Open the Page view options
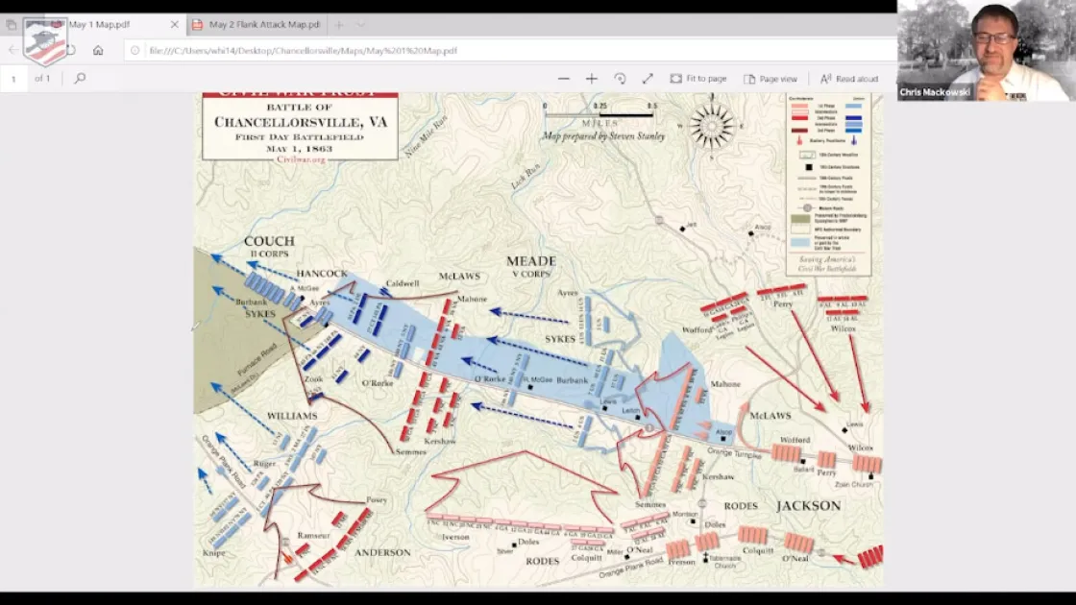This screenshot has width=1076, height=605. tap(770, 79)
